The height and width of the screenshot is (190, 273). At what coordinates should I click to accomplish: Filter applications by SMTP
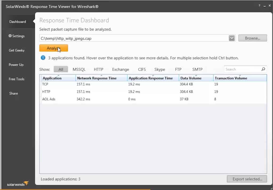[x=198, y=69]
